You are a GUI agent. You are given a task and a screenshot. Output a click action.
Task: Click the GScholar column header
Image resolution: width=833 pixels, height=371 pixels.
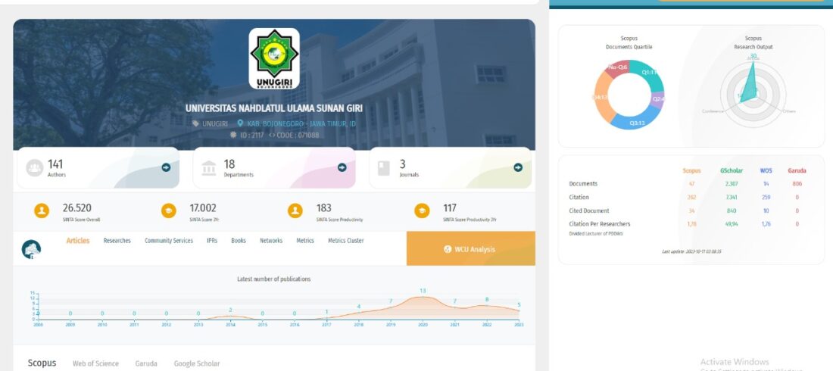[x=732, y=170]
